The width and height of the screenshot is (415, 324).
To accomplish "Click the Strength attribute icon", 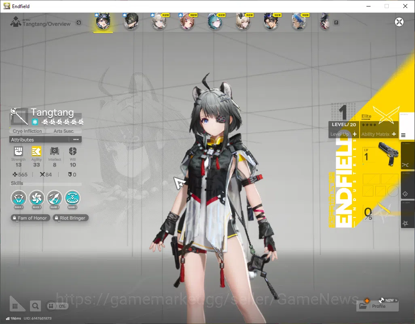I will point(18,151).
